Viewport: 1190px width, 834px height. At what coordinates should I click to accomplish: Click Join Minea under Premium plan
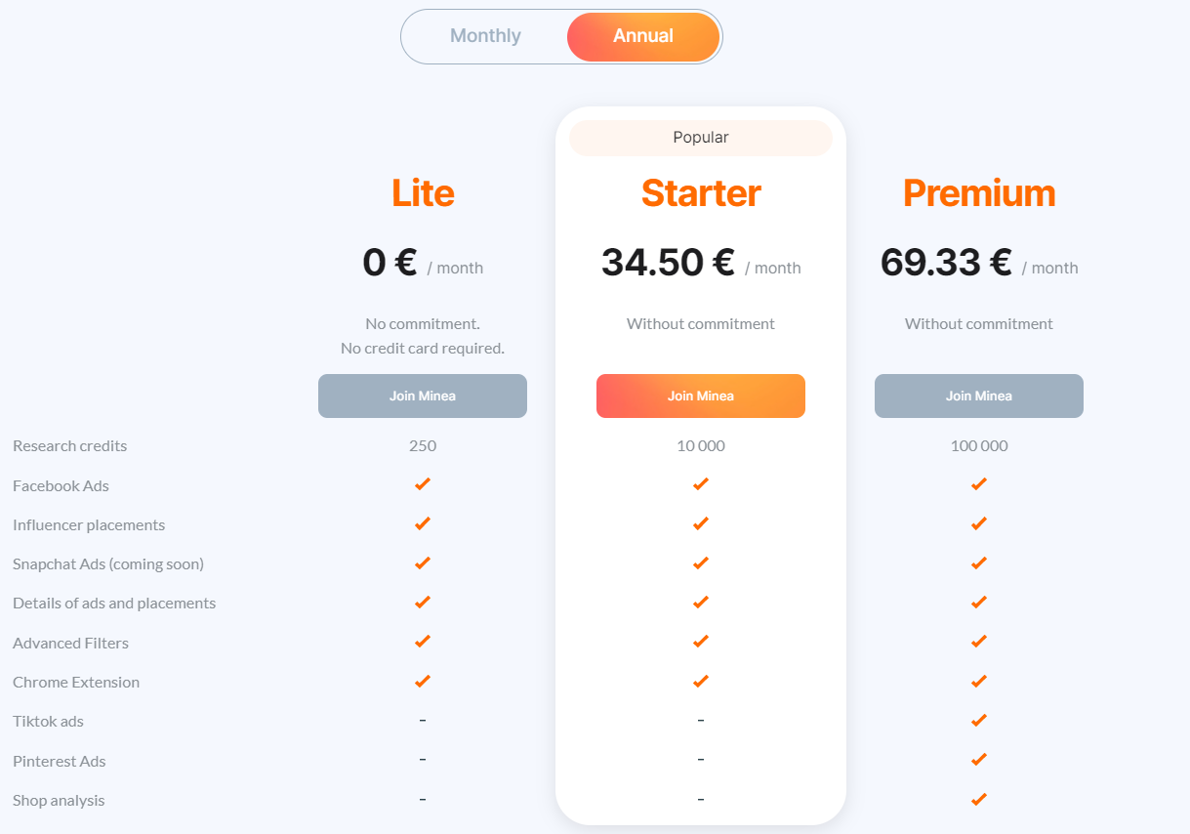pos(979,396)
